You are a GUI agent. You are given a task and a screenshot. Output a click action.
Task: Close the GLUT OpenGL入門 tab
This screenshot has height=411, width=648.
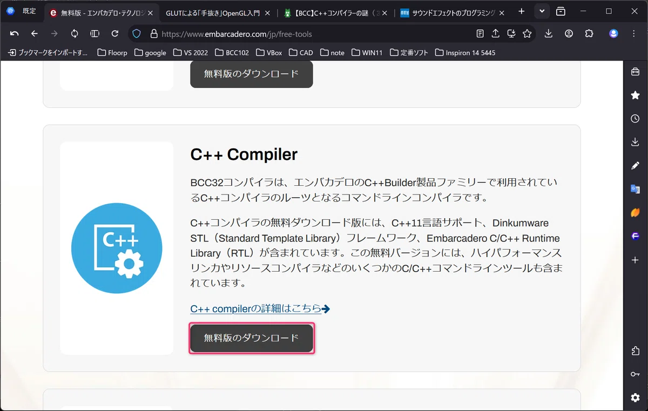(268, 13)
